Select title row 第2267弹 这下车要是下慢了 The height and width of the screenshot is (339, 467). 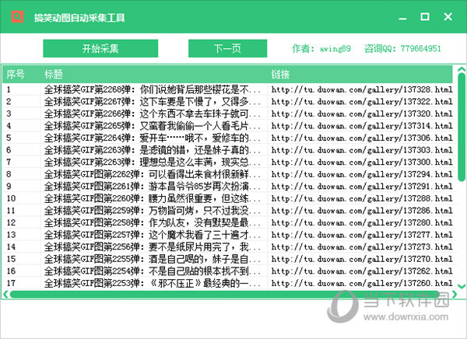153,102
